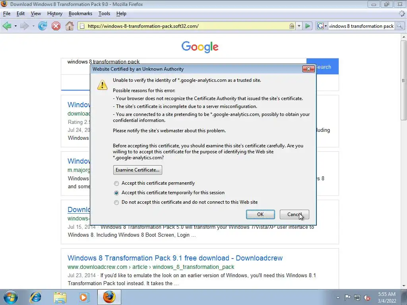Click the yellow warning icon in dialog
The width and height of the screenshot is (407, 305).
(102, 85)
